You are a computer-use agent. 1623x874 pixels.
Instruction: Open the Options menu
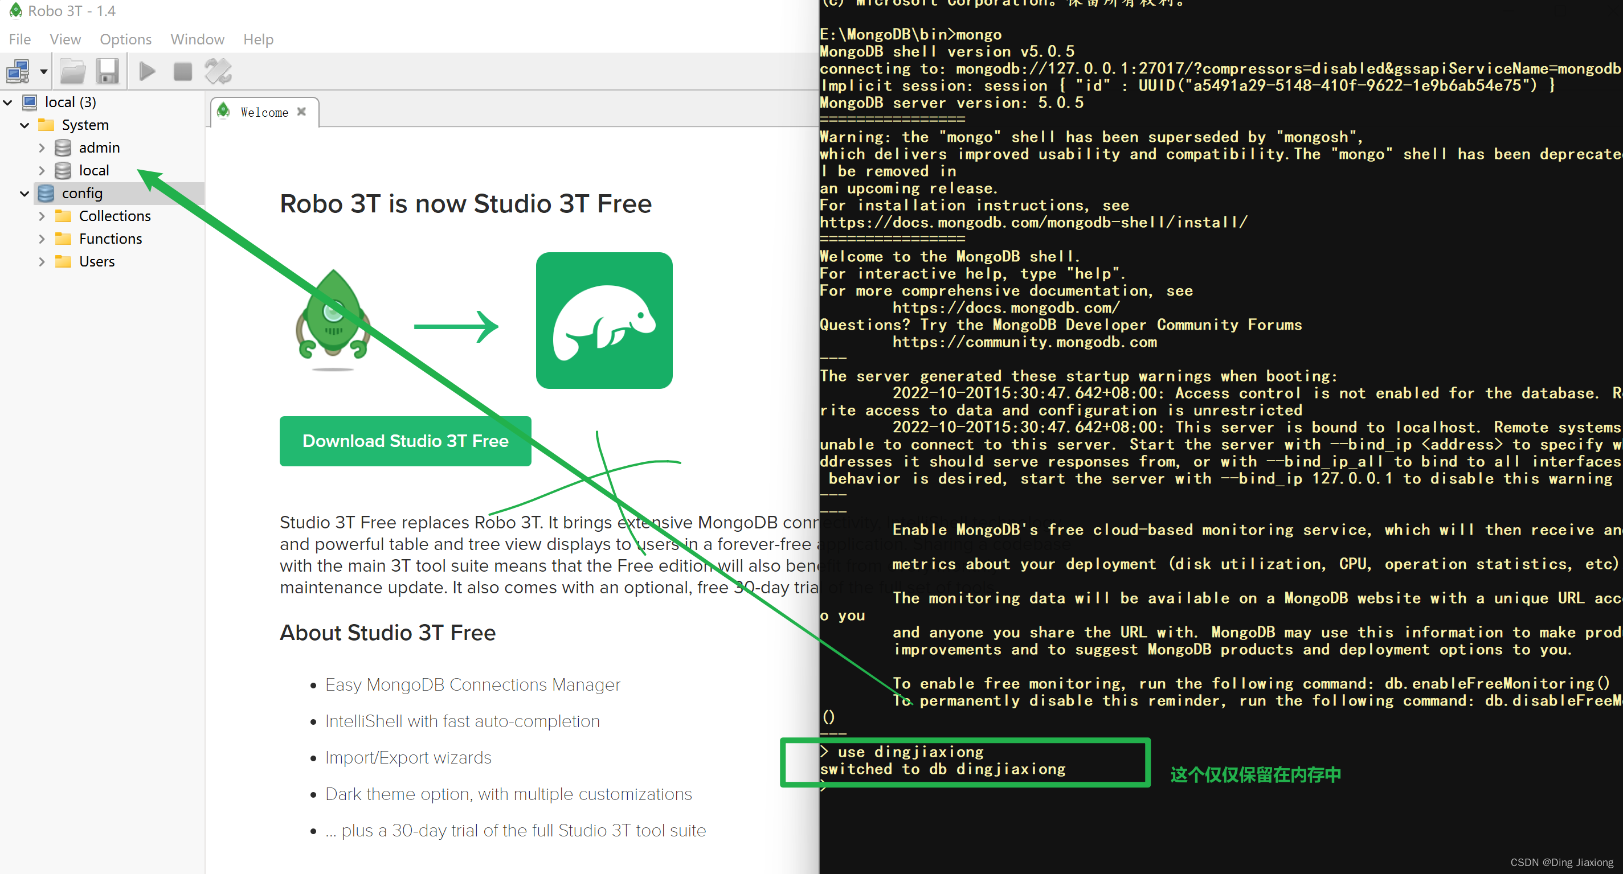[x=125, y=39]
